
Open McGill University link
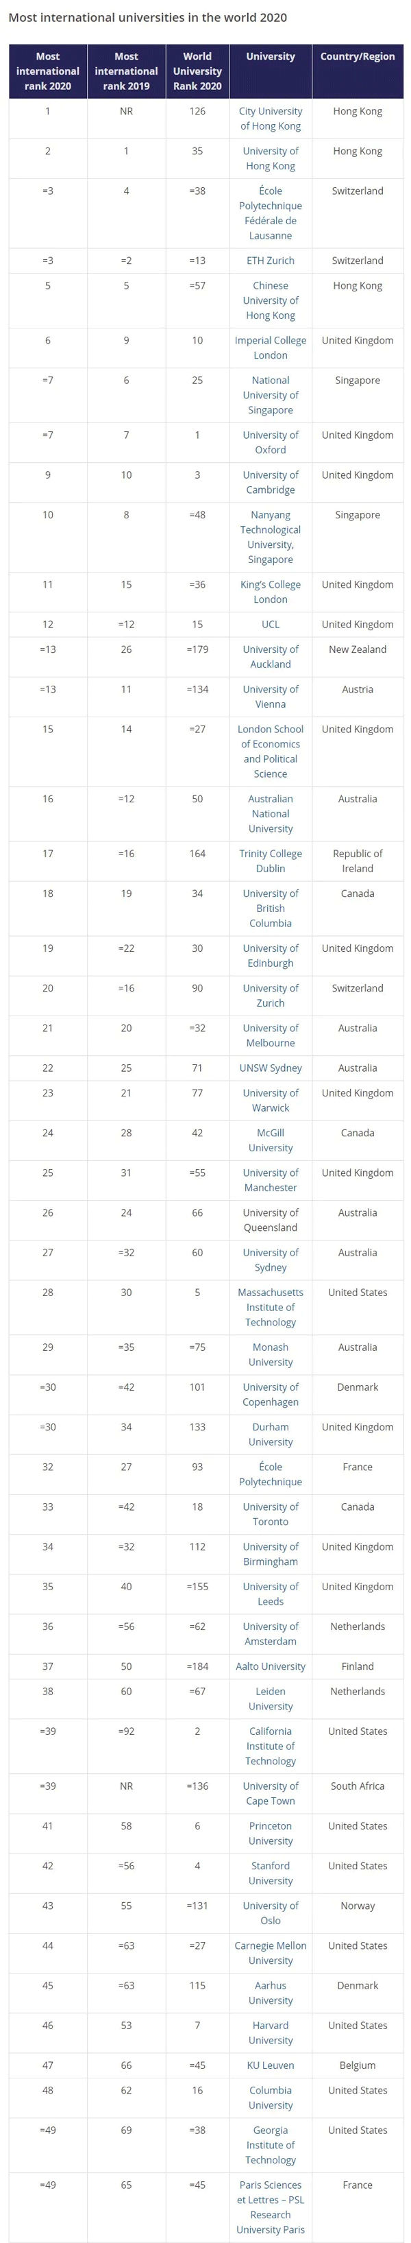tap(271, 1140)
